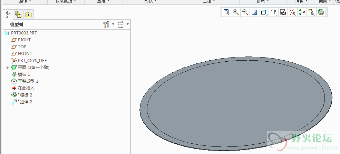Viewport: 340px width, 154px height.
Task: Expand the 基准 ribbon group
Action: (x=104, y=1)
